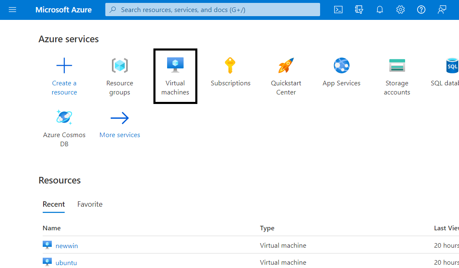Click the Last Viewed column header
The width and height of the screenshot is (459, 268).
(x=447, y=228)
